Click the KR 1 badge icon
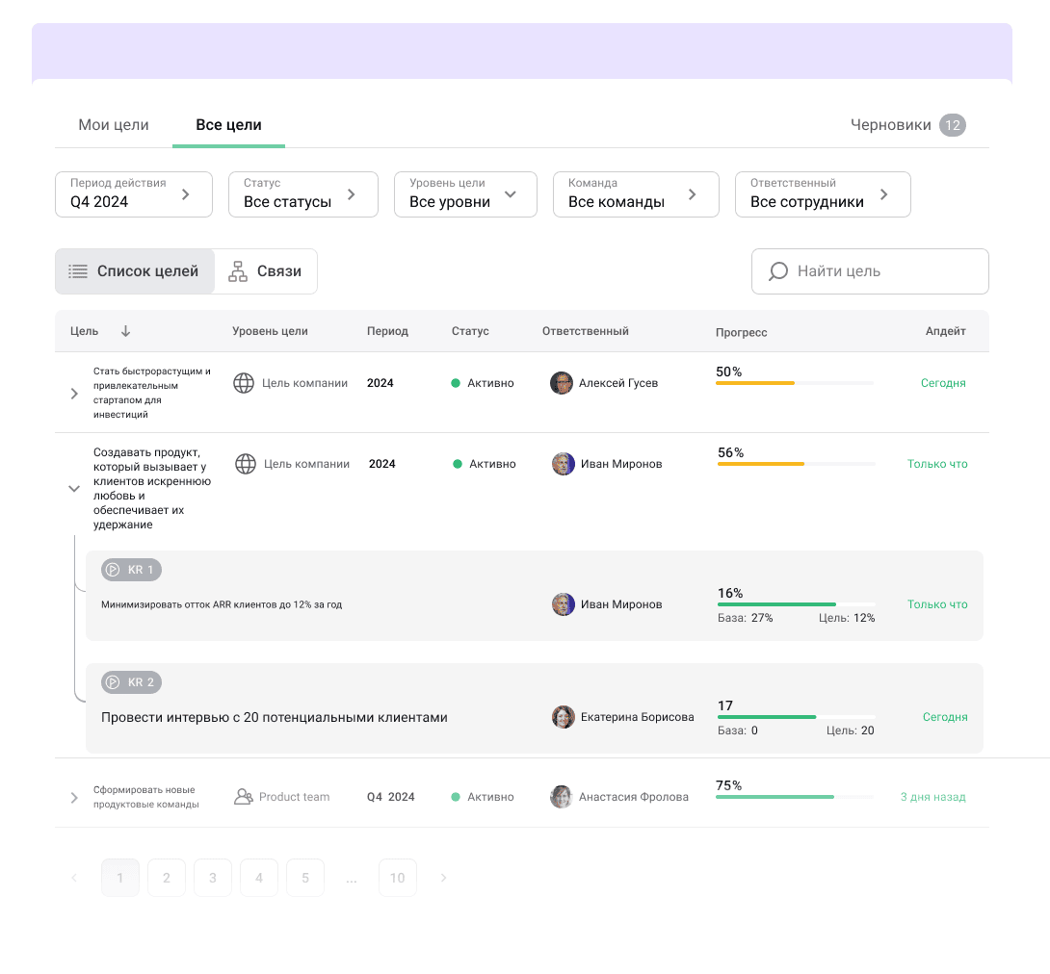 114,570
